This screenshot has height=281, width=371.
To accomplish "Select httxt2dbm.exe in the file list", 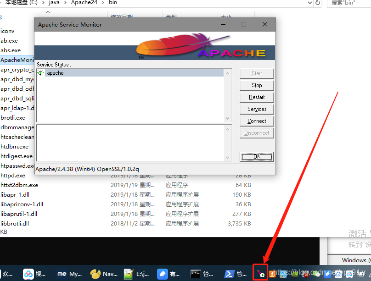I will click(x=19, y=185).
